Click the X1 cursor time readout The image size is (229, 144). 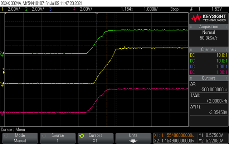[174, 135]
